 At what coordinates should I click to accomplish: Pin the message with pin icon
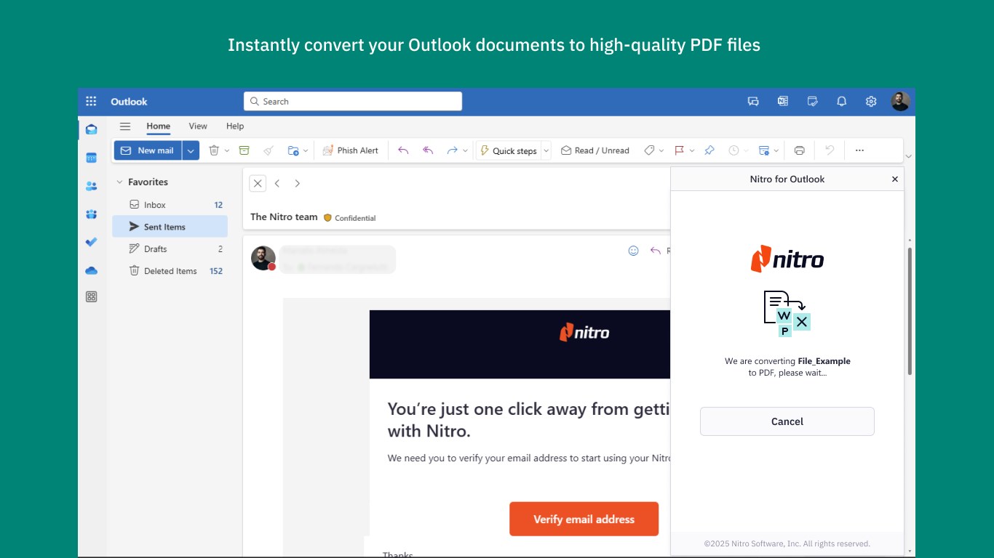(x=709, y=150)
